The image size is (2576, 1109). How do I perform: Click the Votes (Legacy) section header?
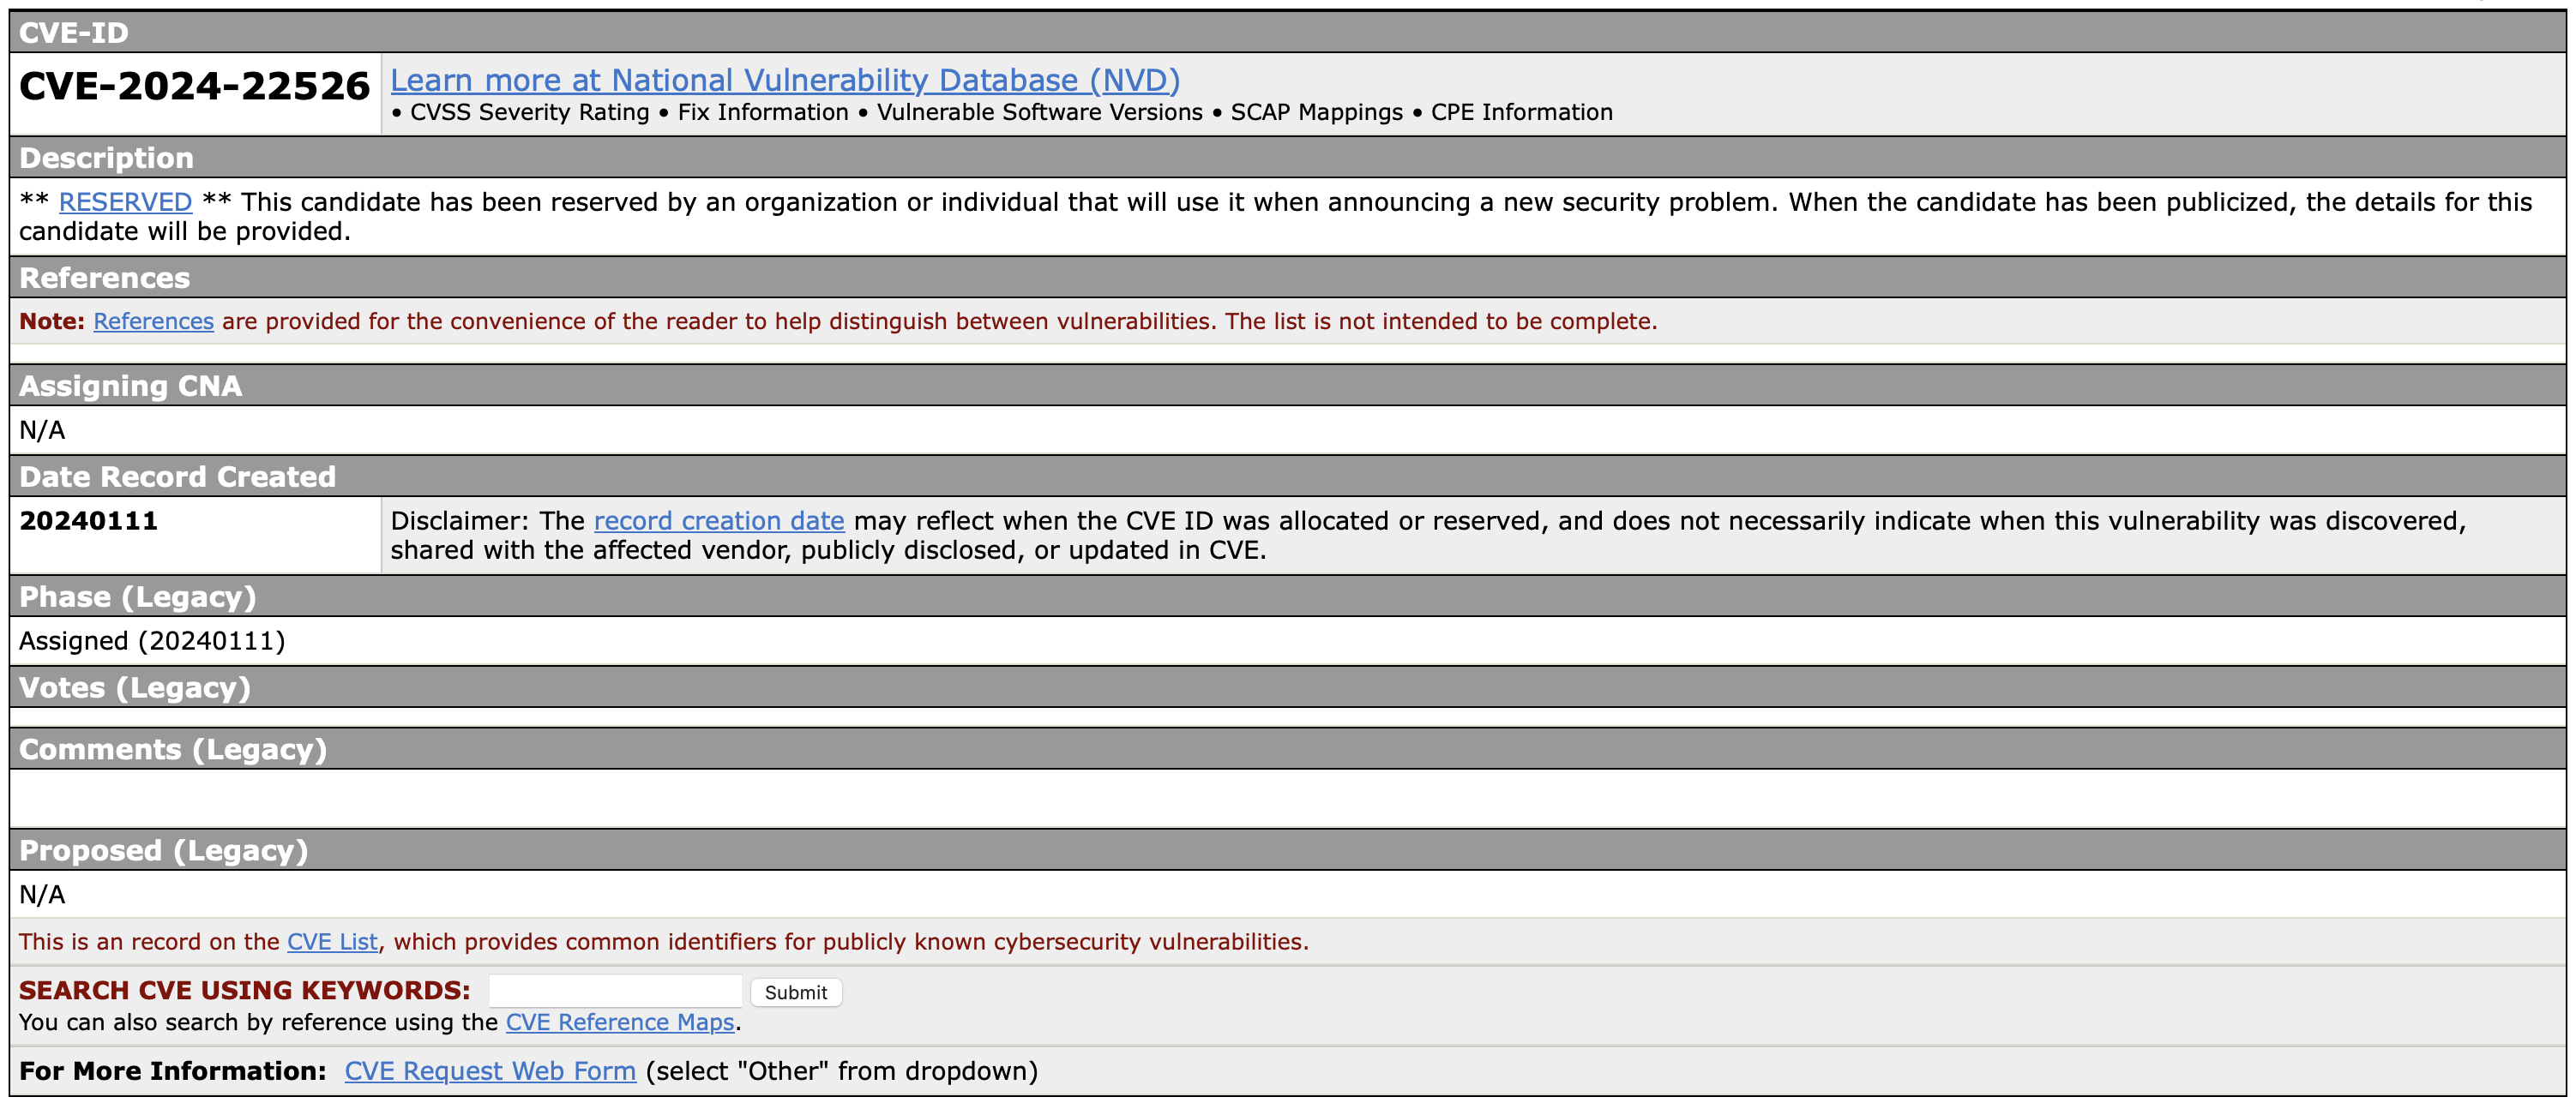pyautogui.click(x=134, y=687)
